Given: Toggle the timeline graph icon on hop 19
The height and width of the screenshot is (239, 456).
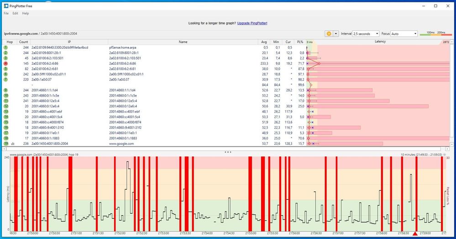Looking at the screenshot, I should pyautogui.click(x=13, y=143).
